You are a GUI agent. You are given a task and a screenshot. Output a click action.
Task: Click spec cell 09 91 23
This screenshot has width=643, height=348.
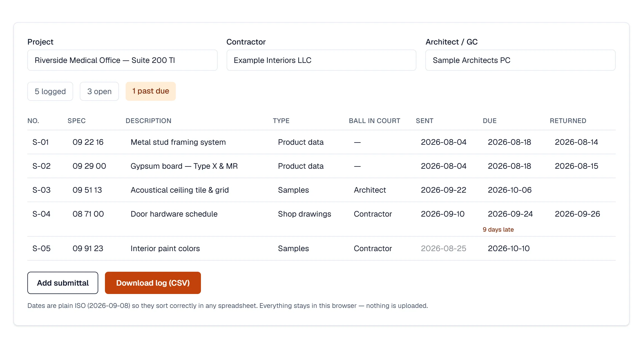[x=88, y=248]
